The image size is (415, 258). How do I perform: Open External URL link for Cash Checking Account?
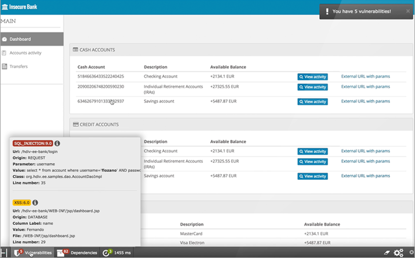pos(366,76)
